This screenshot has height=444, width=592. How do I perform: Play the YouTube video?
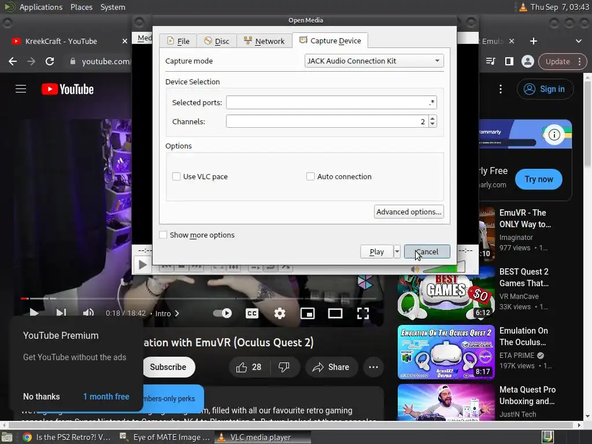tap(34, 313)
